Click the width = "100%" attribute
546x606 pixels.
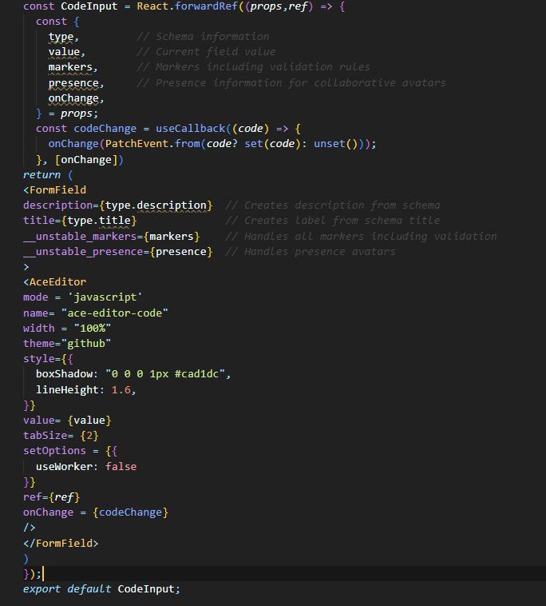tap(67, 329)
